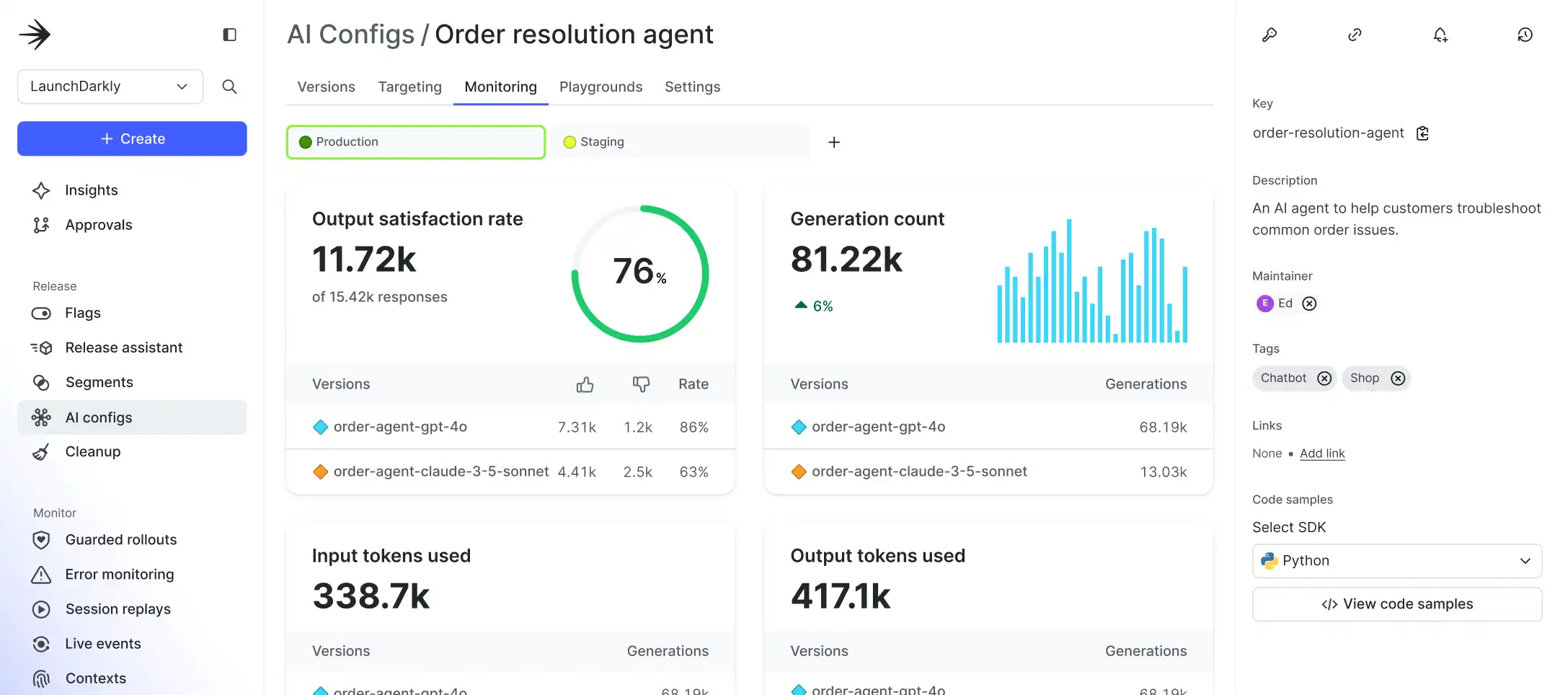This screenshot has height=695, width=1560.
Task: Click the 68.19k generations value
Action: pyautogui.click(x=1163, y=427)
